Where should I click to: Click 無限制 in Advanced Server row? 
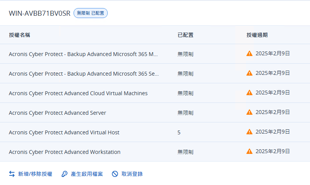click(x=185, y=113)
